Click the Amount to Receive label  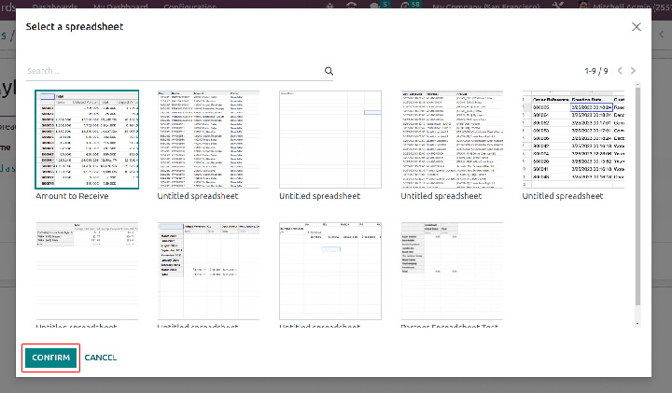[x=72, y=196]
